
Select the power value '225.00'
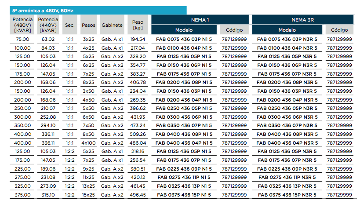[22, 169]
